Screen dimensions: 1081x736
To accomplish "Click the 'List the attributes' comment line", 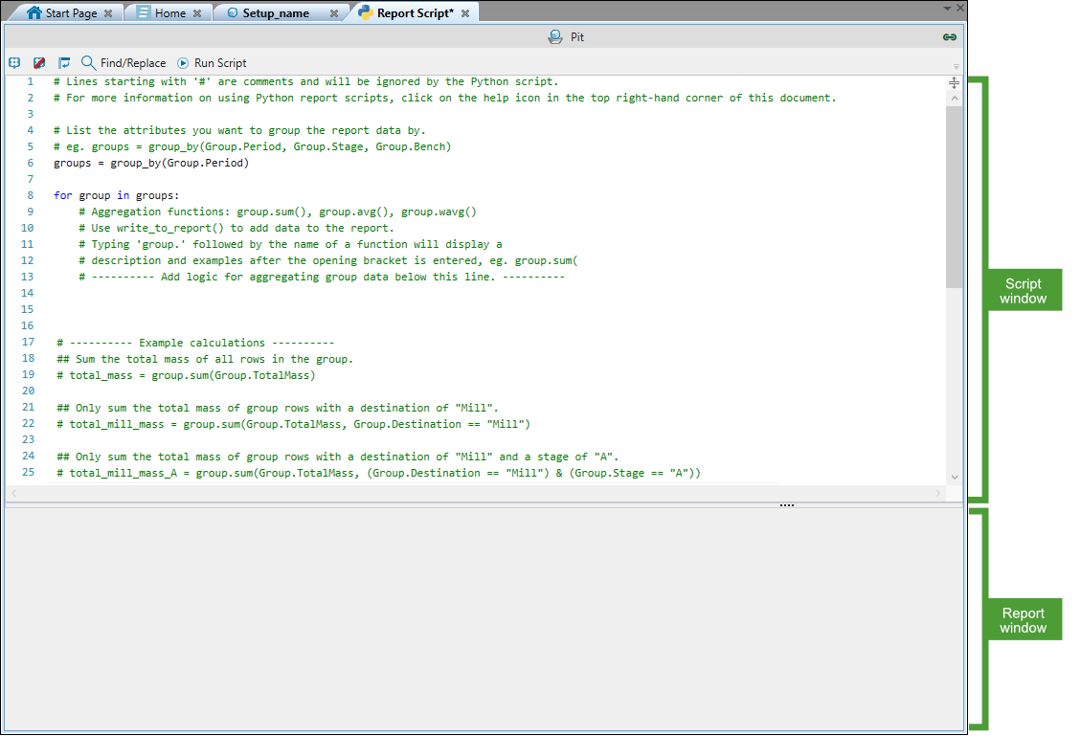I will pos(239,131).
